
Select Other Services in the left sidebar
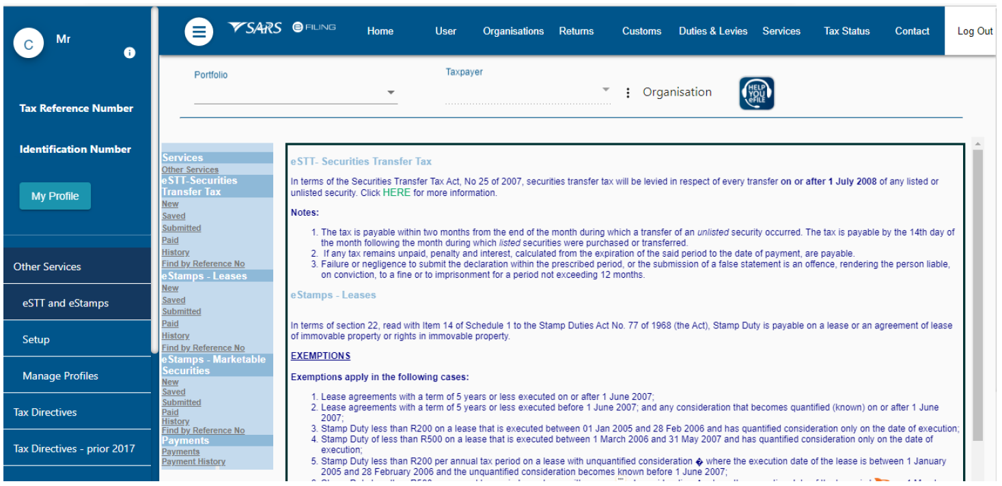pos(76,266)
